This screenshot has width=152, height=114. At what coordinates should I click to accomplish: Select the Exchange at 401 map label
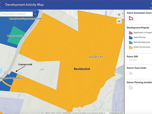96,57
